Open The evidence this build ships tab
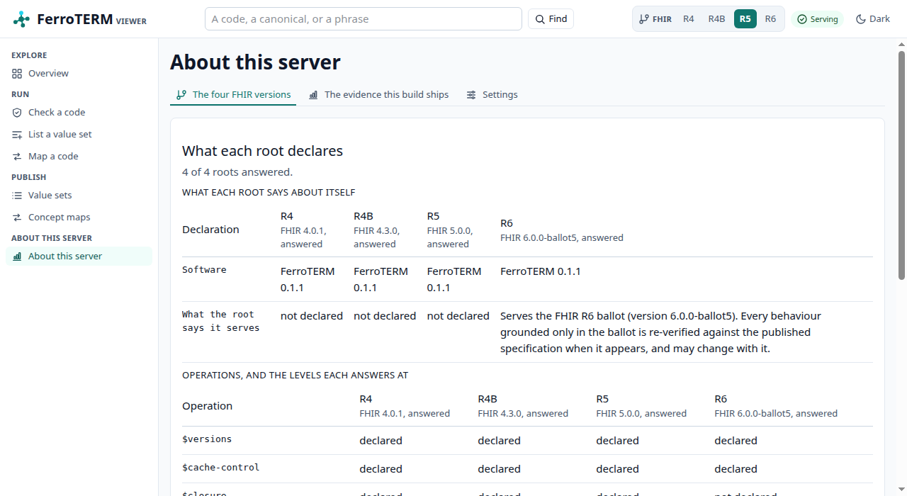This screenshot has width=907, height=496. (x=379, y=95)
